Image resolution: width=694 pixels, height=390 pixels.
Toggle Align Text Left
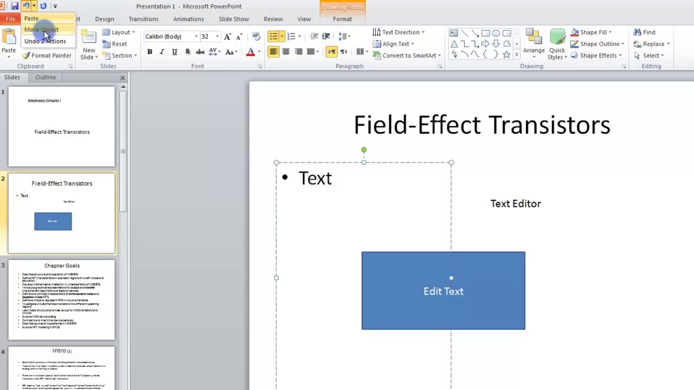coord(273,52)
